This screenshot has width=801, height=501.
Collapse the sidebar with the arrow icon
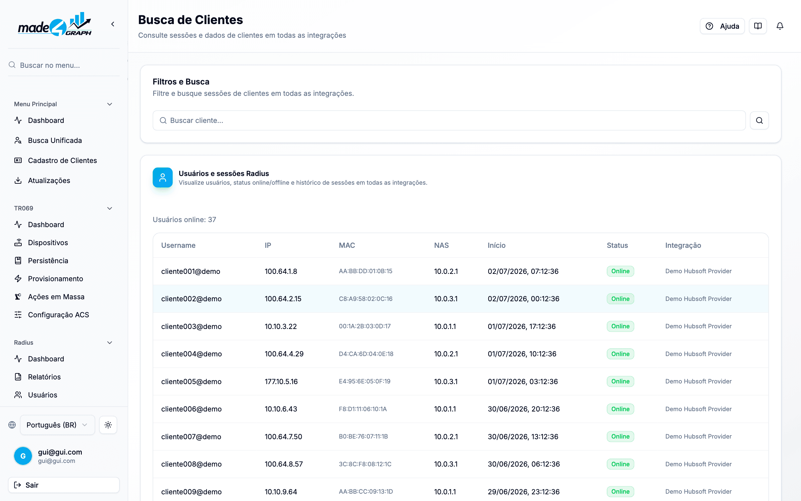coord(113,24)
